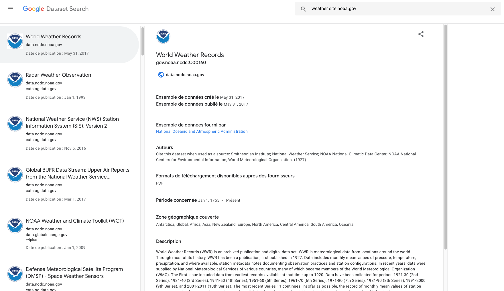The height and width of the screenshot is (291, 504).
Task: Open Google Dataset Search home logo
Action: (56, 9)
